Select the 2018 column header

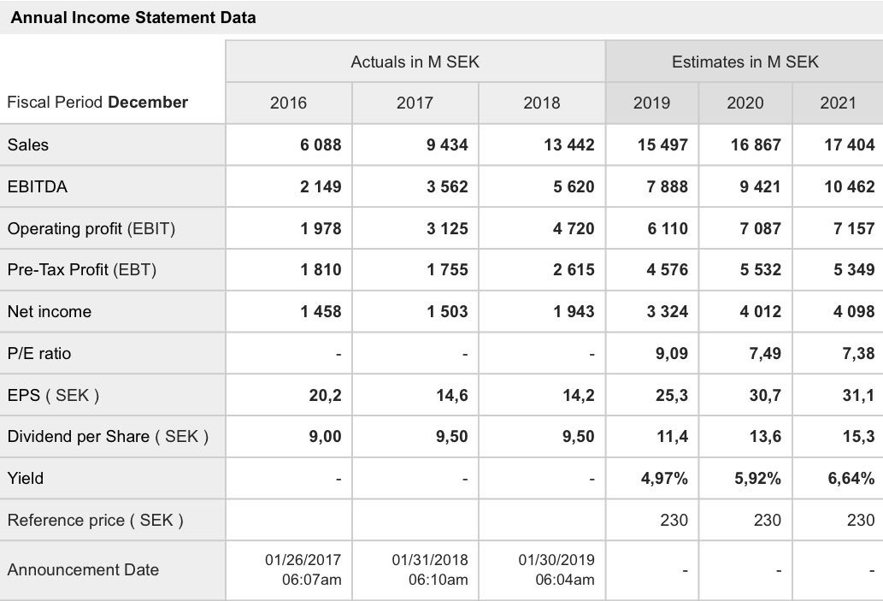[x=542, y=103]
